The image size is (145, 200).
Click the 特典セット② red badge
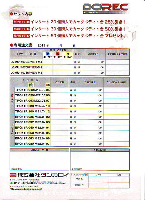[21, 29]
